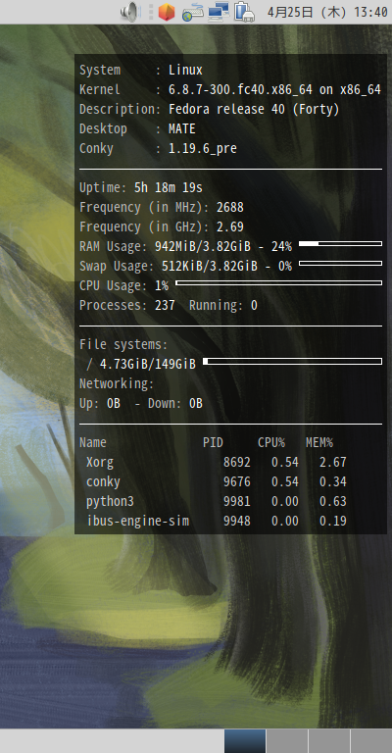The height and width of the screenshot is (753, 392).
Task: Click the filesystem value 4.73GiB/149GiB
Action: coord(148,365)
